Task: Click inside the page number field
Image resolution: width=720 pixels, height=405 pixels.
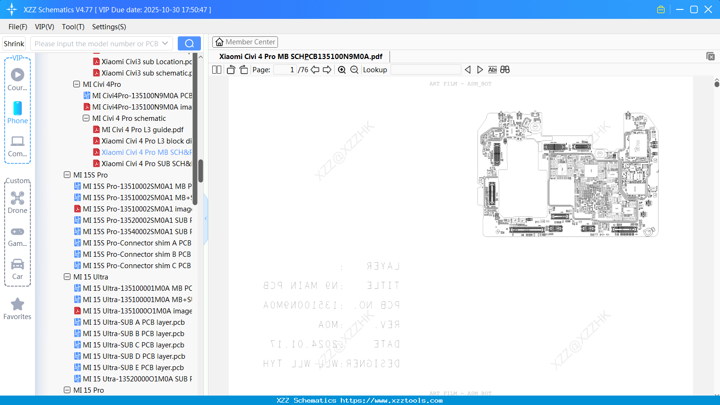Action: (x=284, y=69)
